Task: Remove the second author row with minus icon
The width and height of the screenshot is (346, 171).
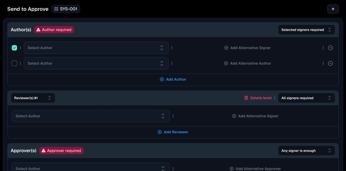Action: (x=330, y=63)
